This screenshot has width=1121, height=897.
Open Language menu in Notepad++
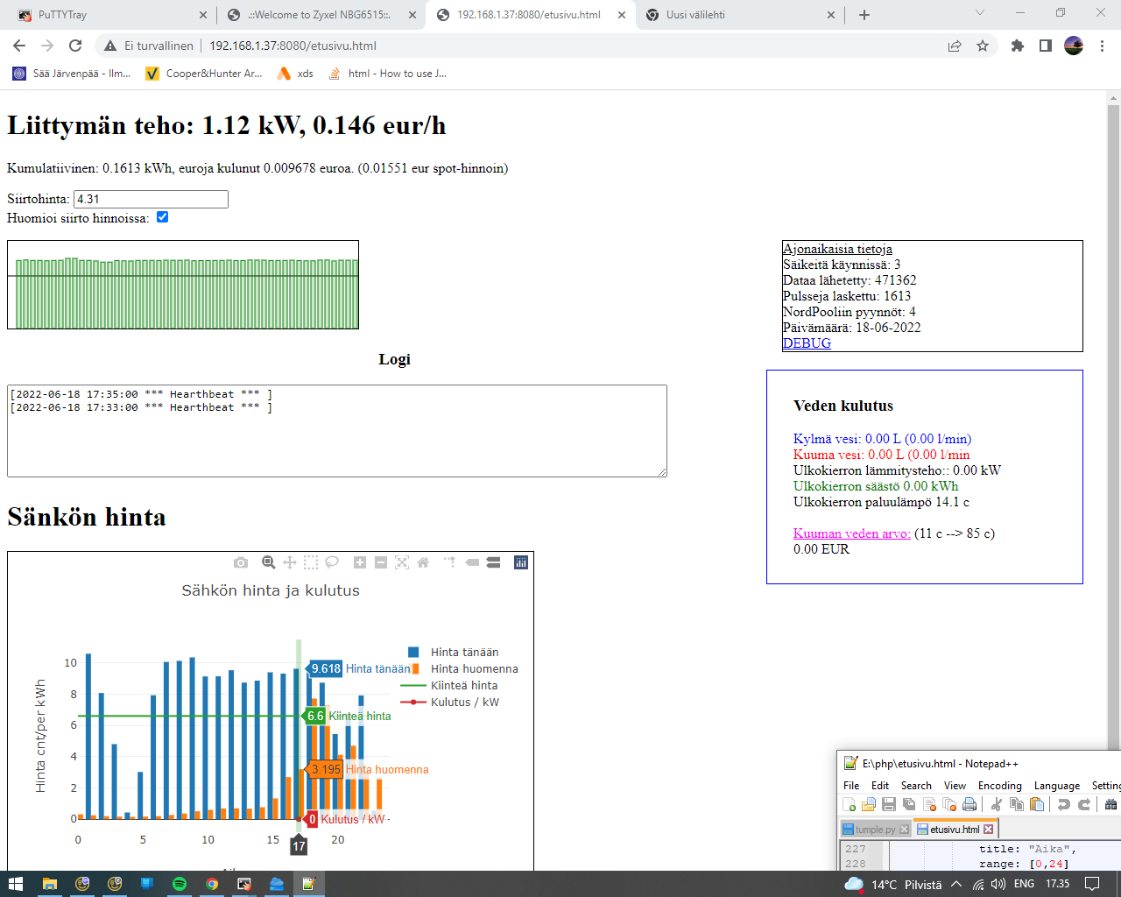click(1057, 786)
